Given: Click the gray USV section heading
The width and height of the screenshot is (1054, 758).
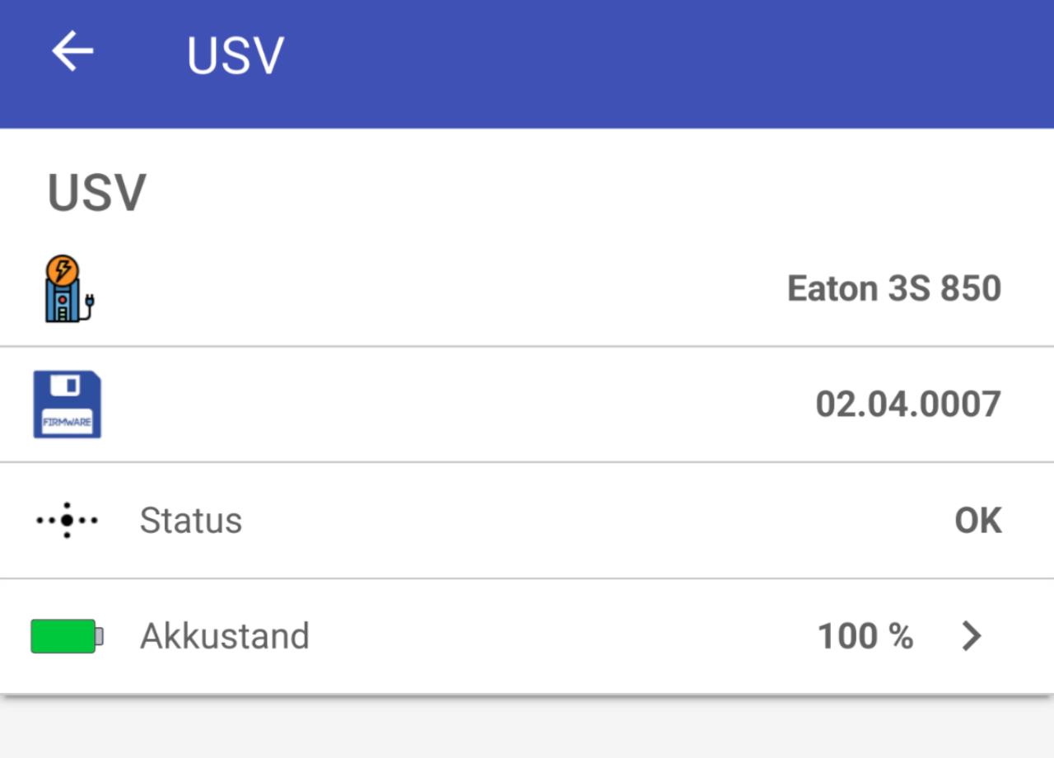Looking at the screenshot, I should coord(96,193).
